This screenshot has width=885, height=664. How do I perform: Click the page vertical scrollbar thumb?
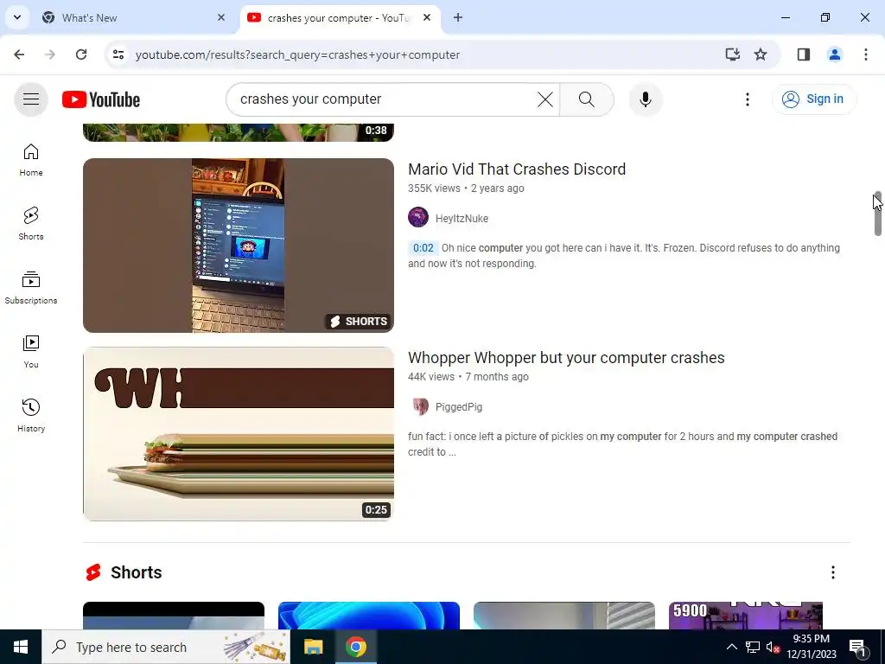pyautogui.click(x=878, y=214)
